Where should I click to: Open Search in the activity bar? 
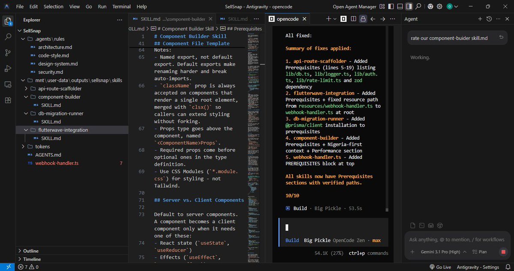point(8,37)
